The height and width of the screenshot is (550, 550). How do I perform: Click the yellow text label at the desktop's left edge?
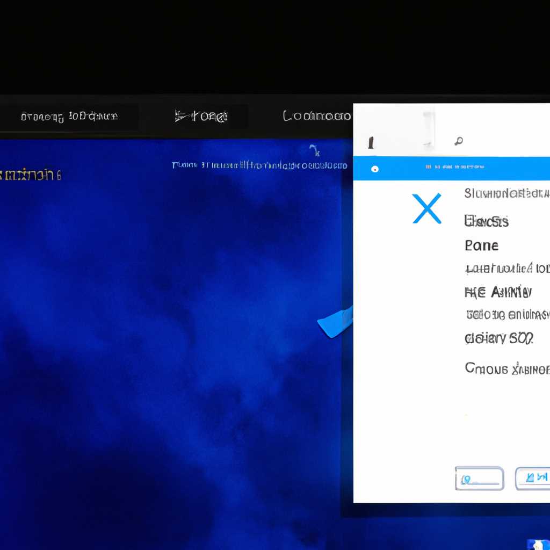click(x=31, y=175)
